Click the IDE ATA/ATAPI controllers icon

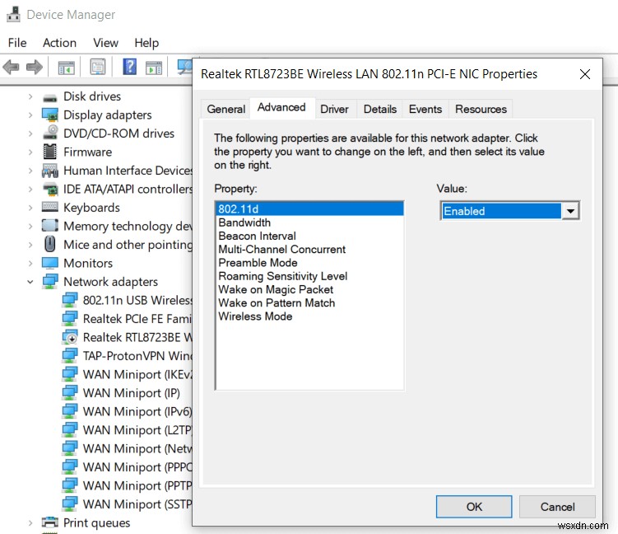(x=50, y=189)
